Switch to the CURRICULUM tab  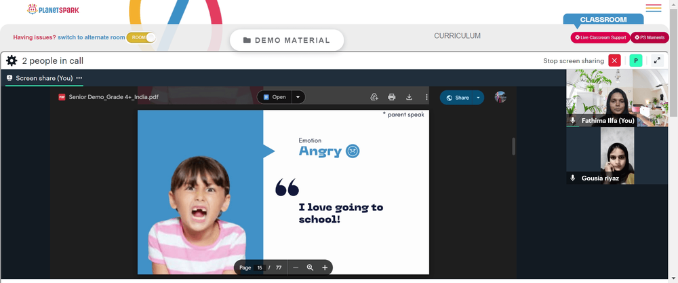coord(457,36)
